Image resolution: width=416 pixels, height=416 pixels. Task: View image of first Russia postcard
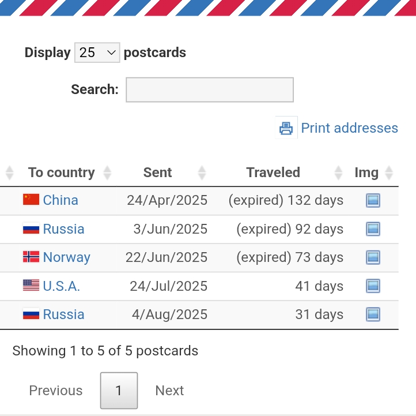pyautogui.click(x=373, y=229)
